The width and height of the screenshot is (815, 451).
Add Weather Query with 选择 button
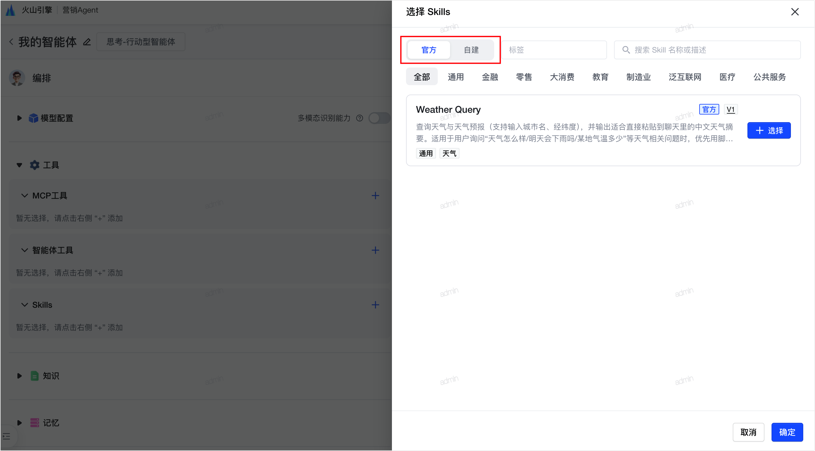pos(769,130)
